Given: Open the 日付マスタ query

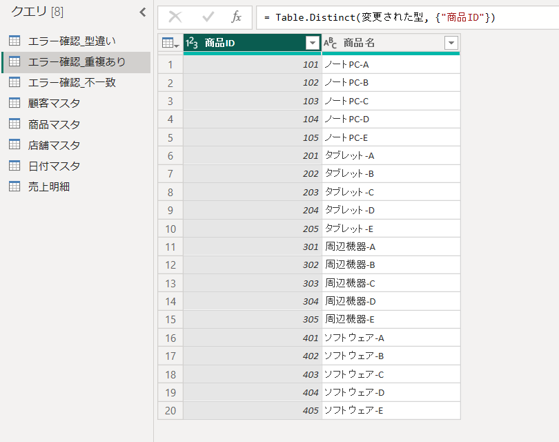Looking at the screenshot, I should 77,166.
